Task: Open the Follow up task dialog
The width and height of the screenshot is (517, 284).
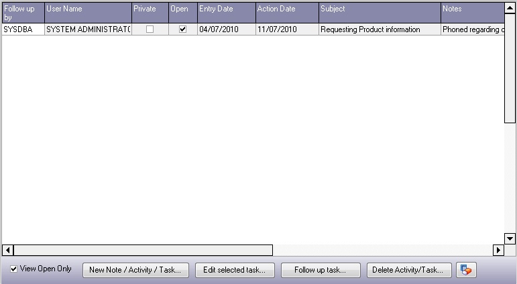Action: (321, 270)
